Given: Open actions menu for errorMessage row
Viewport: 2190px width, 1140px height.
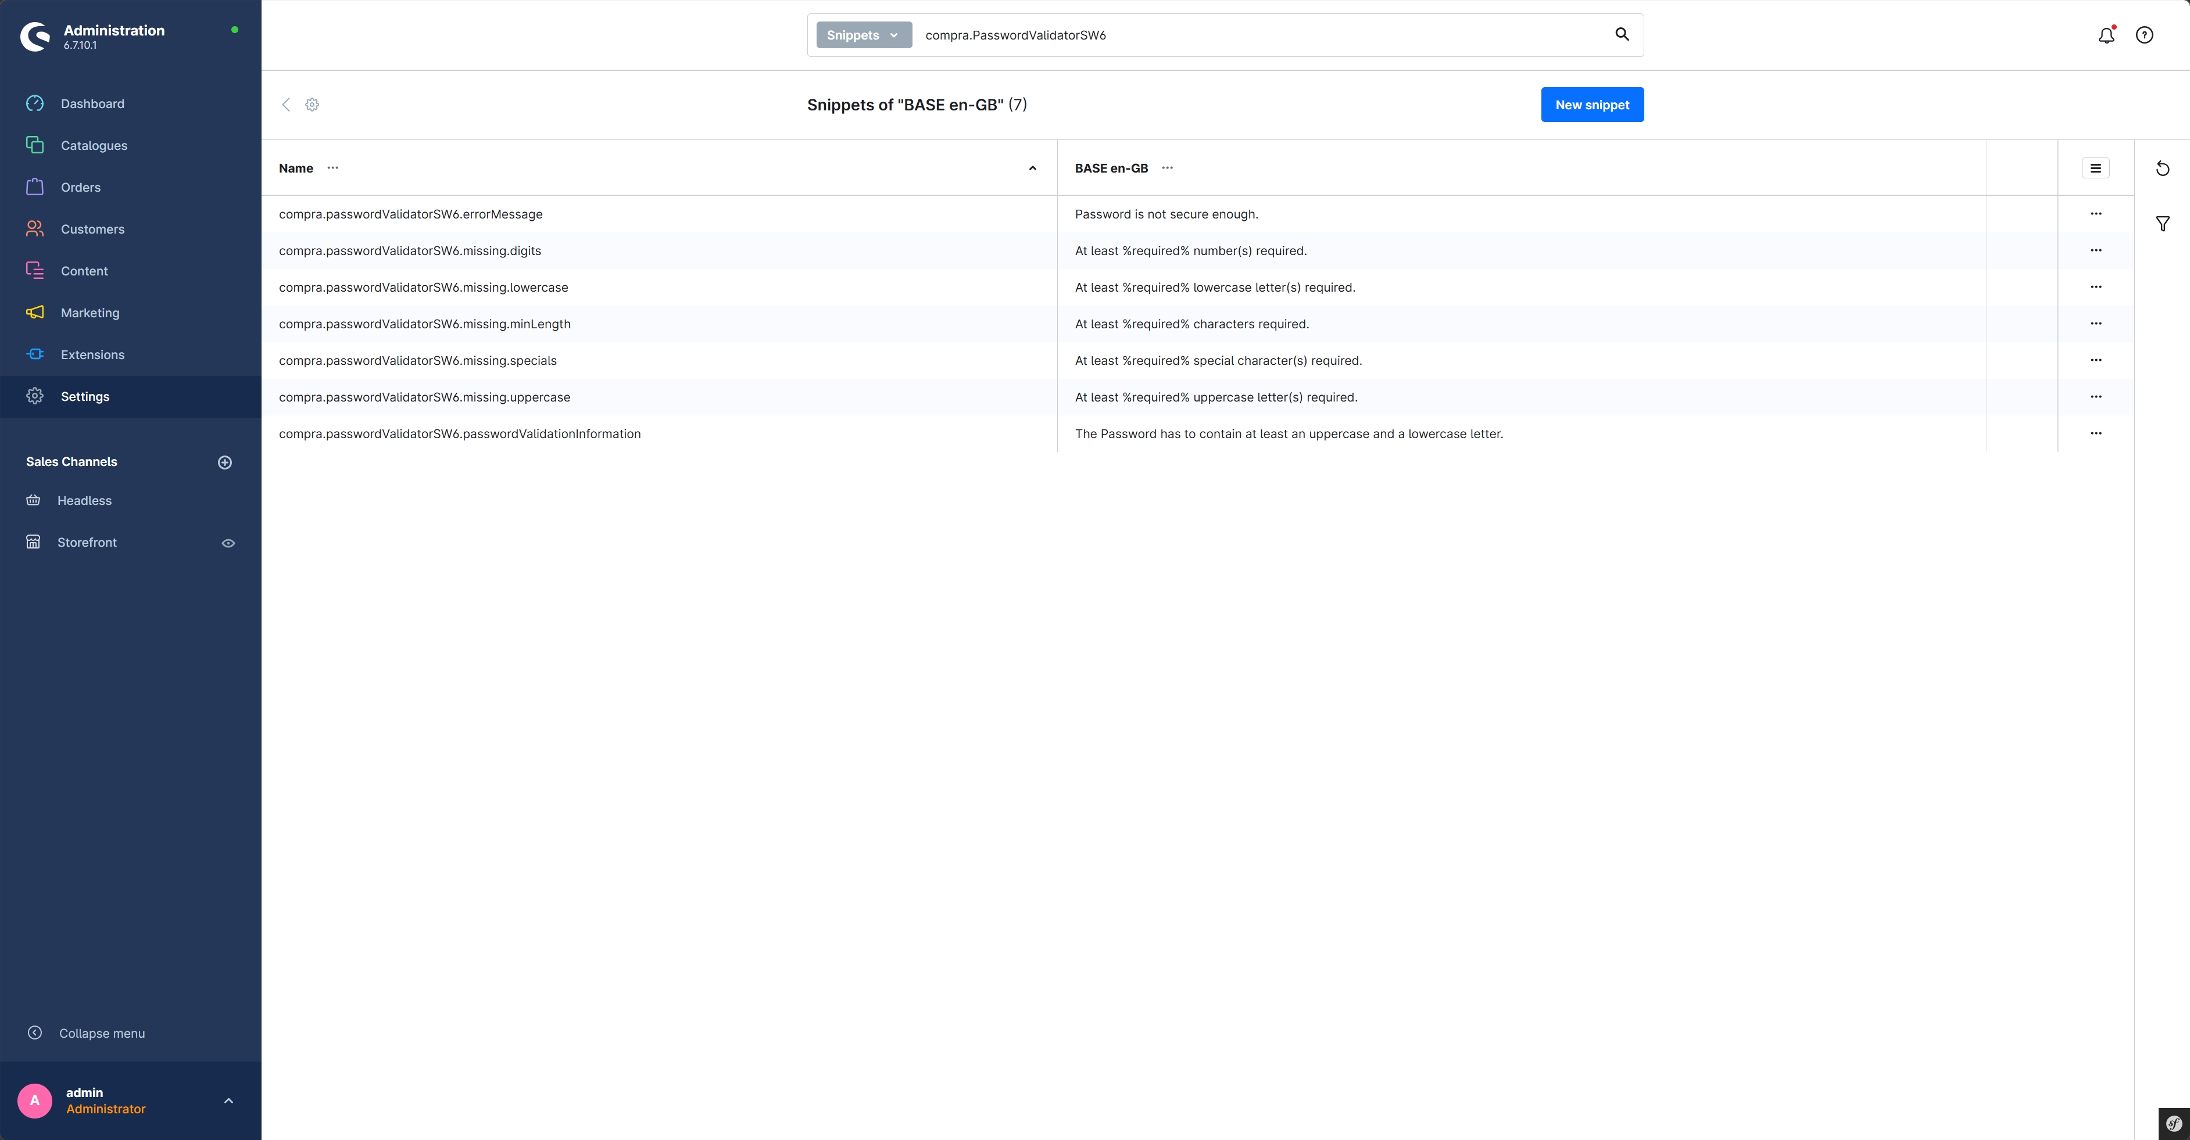Looking at the screenshot, I should tap(2095, 214).
